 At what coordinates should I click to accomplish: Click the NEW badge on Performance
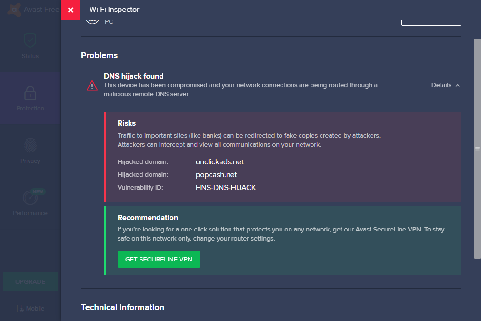pyautogui.click(x=39, y=191)
